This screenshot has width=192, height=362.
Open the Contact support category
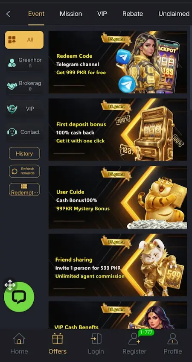tap(24, 132)
